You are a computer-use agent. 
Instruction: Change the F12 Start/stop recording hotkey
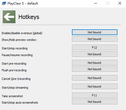(x=95, y=48)
